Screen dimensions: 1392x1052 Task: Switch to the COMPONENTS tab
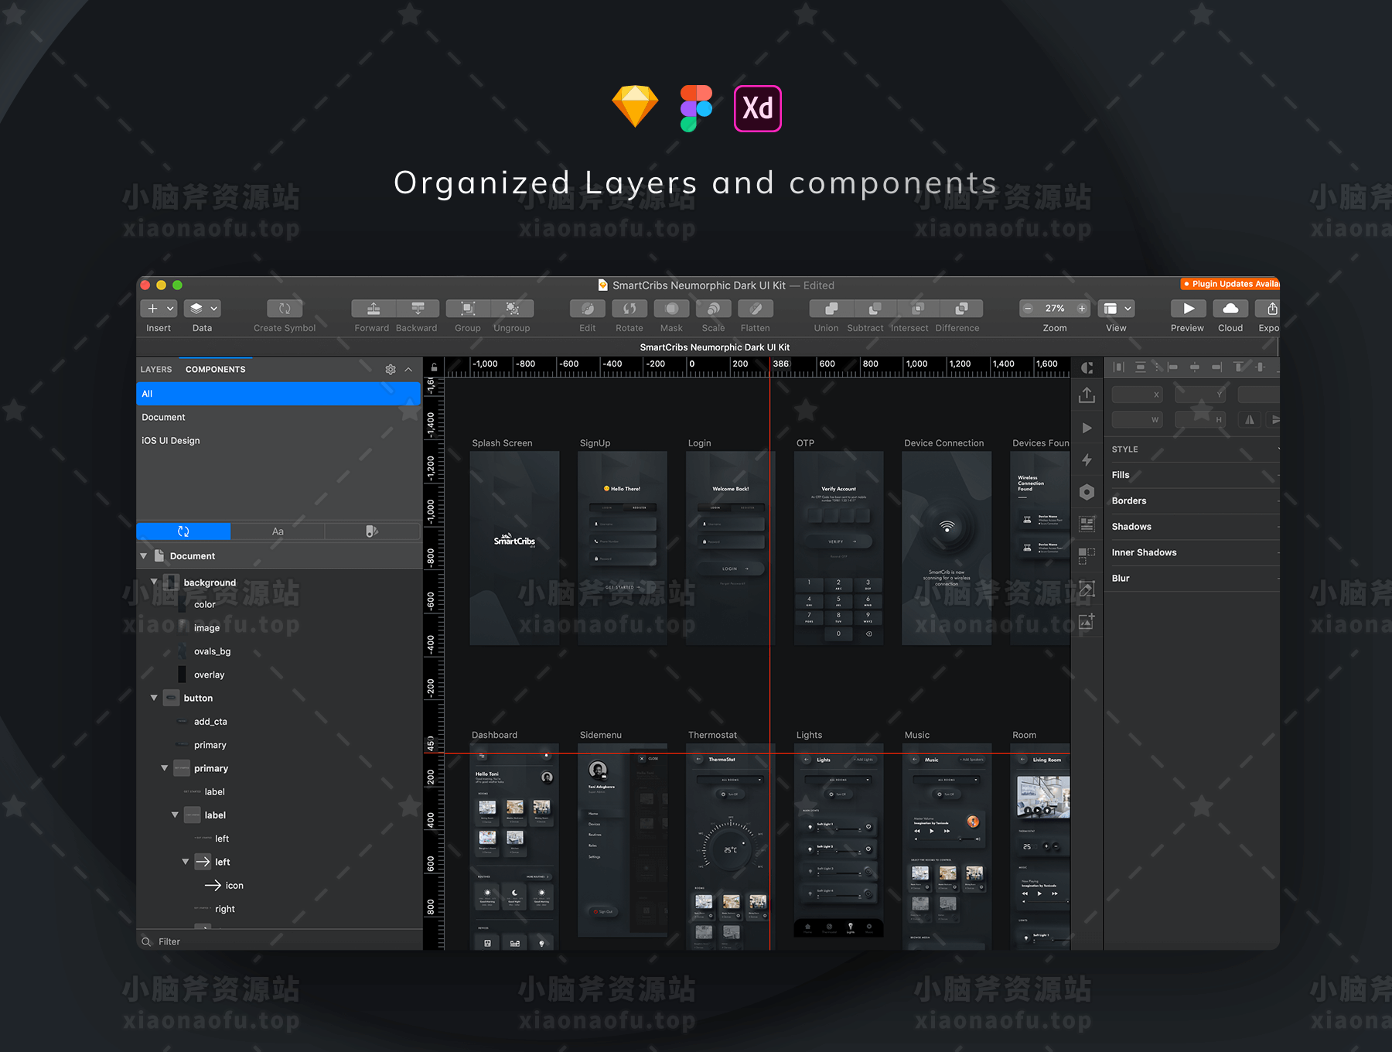click(216, 370)
